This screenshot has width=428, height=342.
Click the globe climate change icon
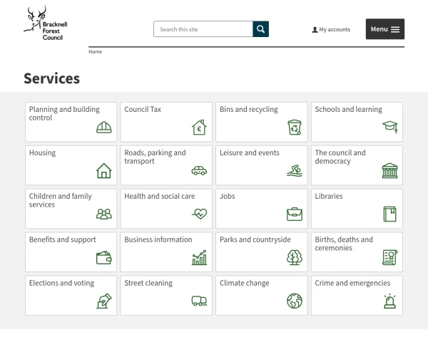pos(295,301)
